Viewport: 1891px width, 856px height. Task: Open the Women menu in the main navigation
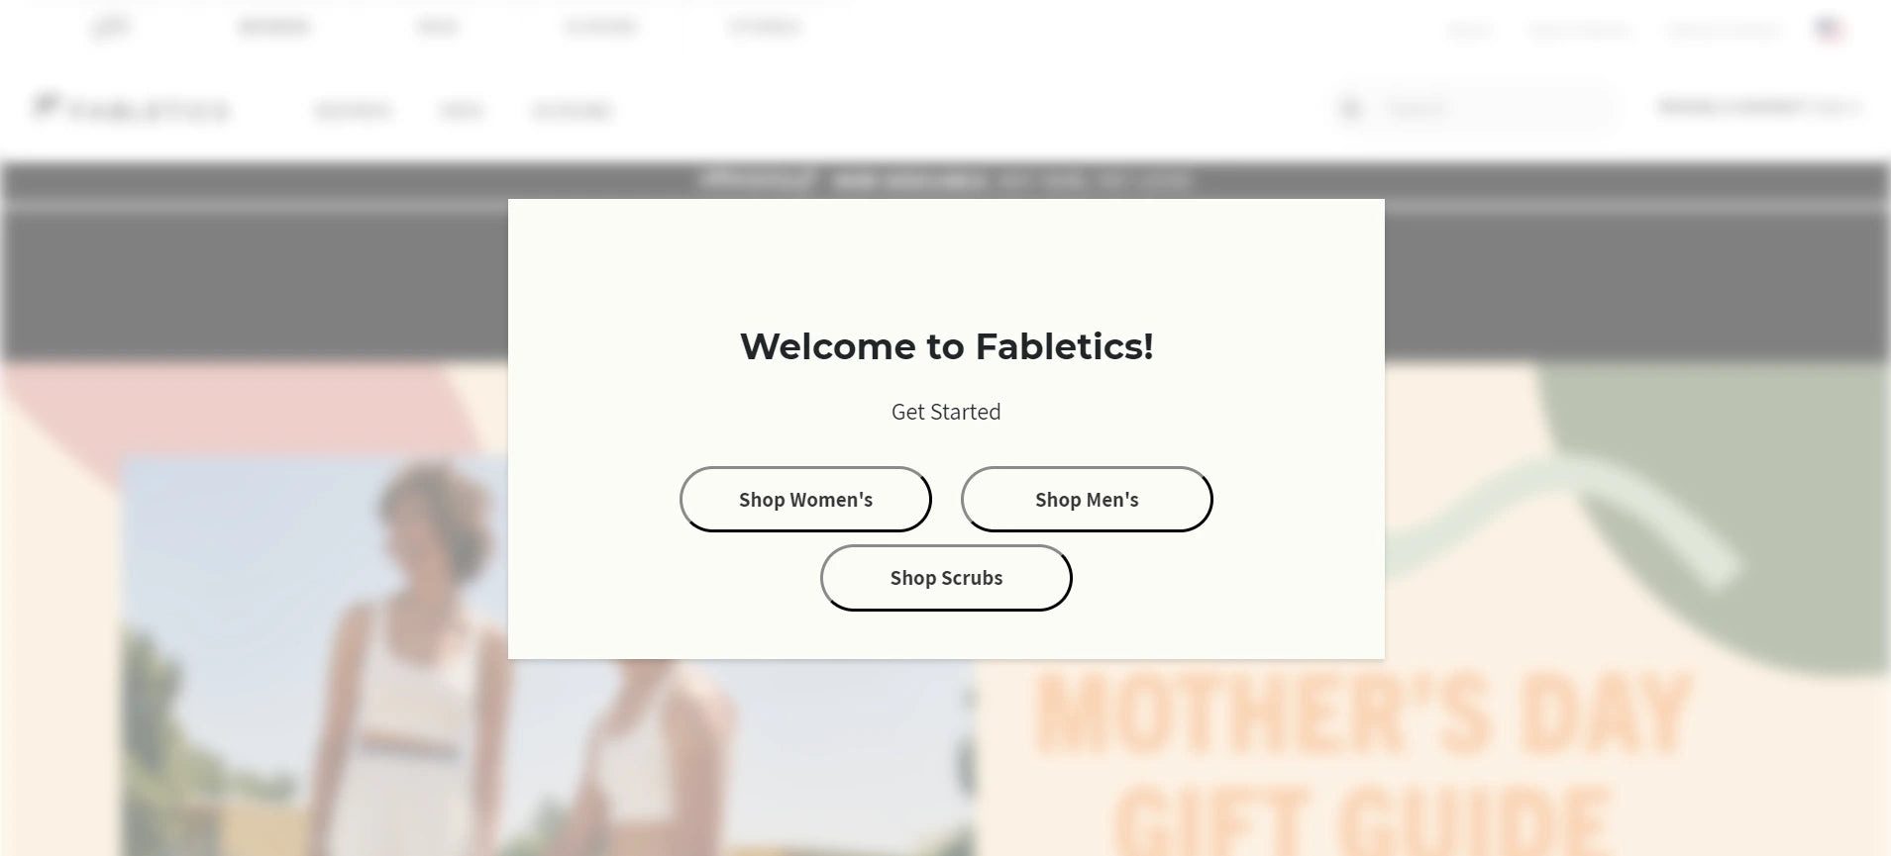[353, 110]
